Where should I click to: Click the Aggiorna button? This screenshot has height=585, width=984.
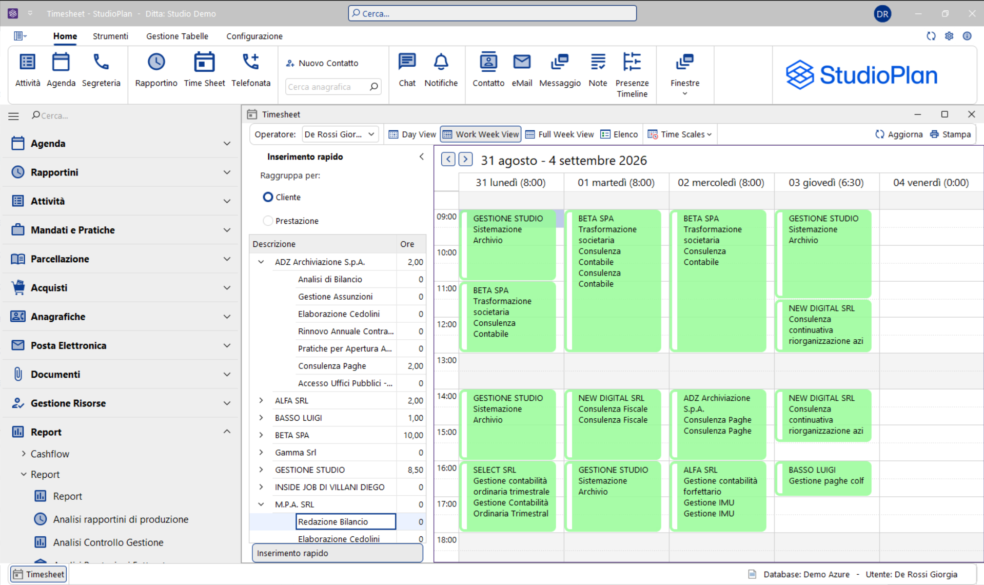[899, 134]
